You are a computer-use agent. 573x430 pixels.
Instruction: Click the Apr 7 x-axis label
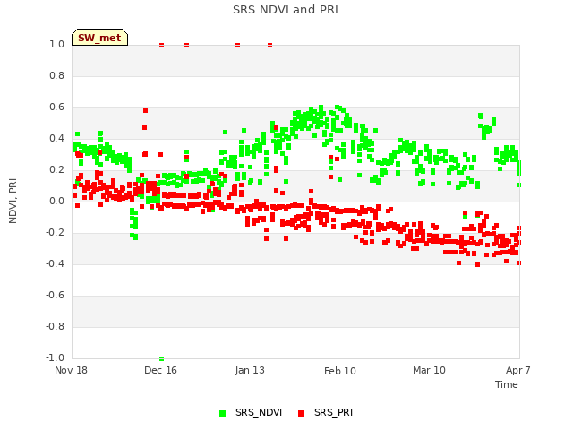(x=517, y=370)
